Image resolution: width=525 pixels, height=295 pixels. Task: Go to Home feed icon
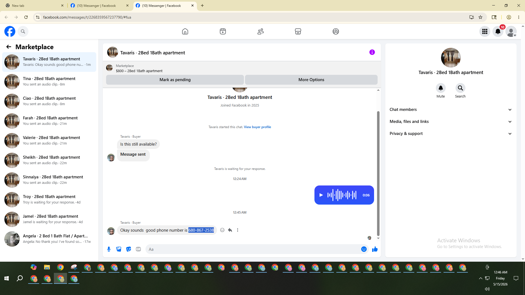tap(185, 31)
